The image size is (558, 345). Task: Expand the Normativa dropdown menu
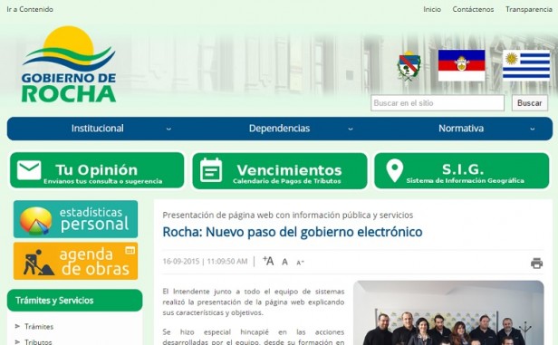(461, 129)
